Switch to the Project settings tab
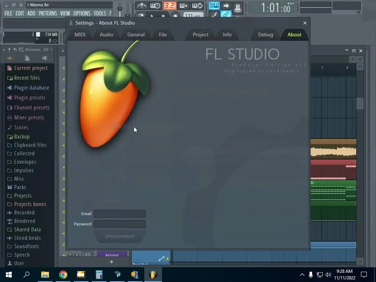The width and height of the screenshot is (376, 282). click(200, 35)
